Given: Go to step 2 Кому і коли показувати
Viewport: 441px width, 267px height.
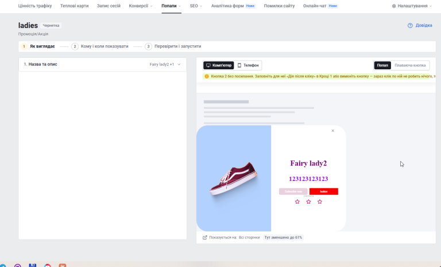Looking at the screenshot, I should [100, 46].
